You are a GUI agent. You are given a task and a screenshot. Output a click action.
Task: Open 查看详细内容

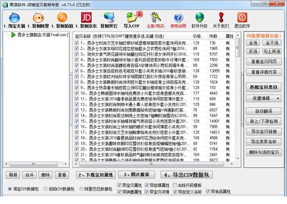coord(264,72)
